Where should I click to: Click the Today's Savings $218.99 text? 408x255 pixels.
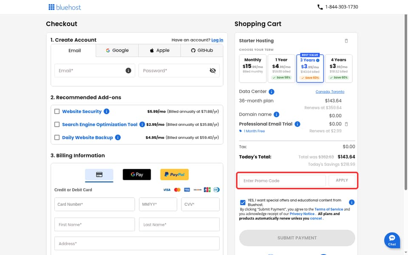point(331,164)
